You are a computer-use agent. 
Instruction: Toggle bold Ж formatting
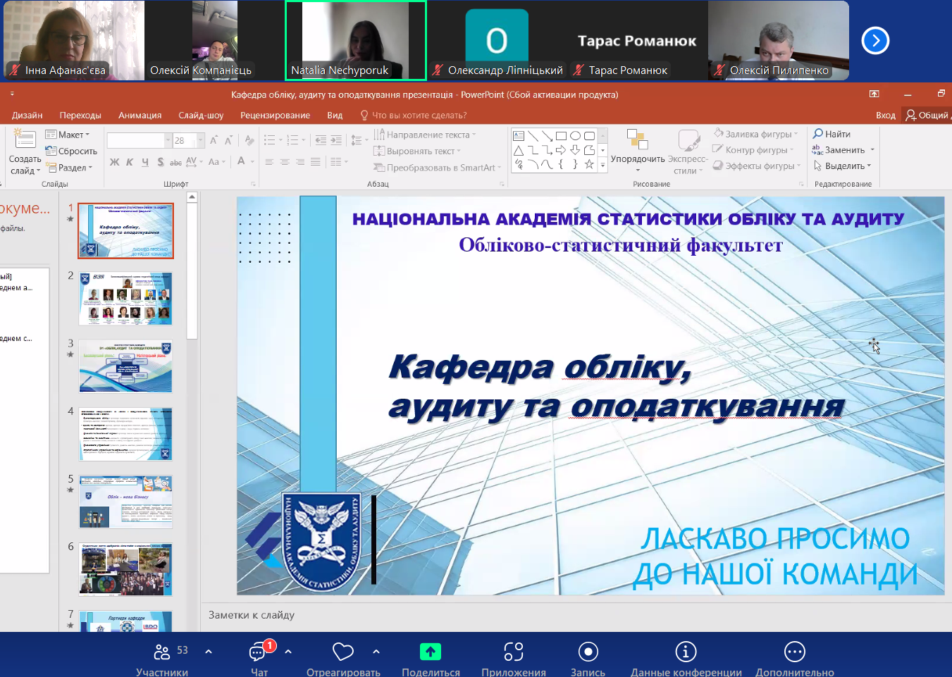tap(115, 162)
